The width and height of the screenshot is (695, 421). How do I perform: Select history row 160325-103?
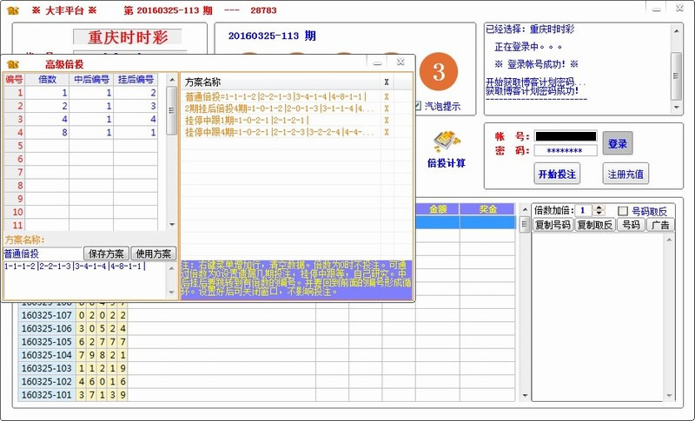47,368
